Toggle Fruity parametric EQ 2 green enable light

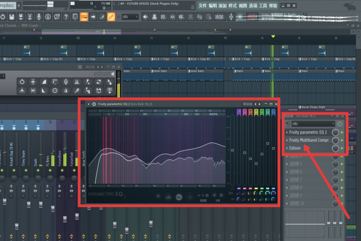click(x=342, y=132)
